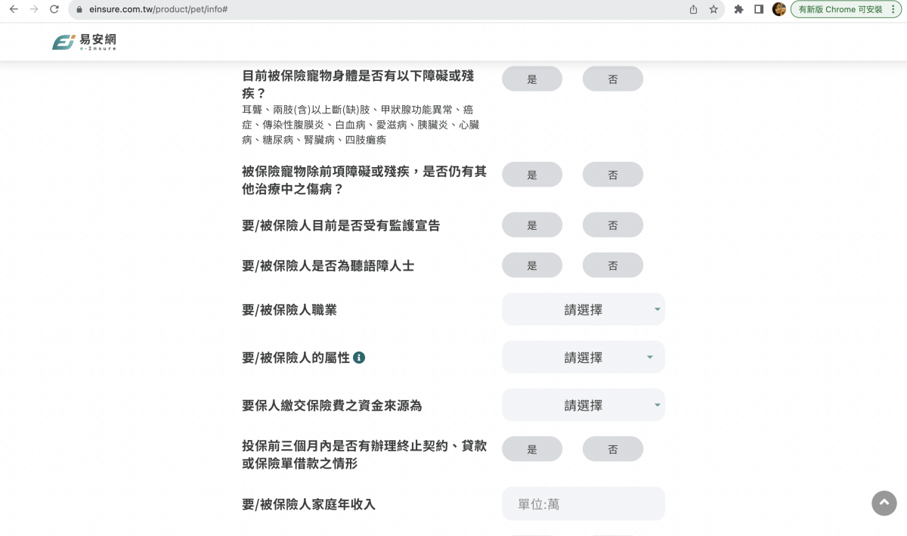Open the 要/被保險人職業 dropdown

point(583,309)
